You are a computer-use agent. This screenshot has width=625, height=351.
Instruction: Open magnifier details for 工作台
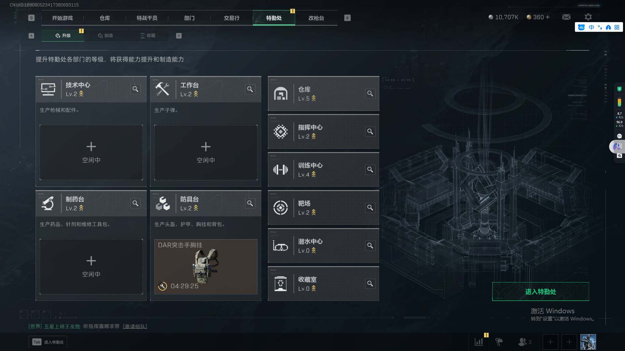(x=250, y=89)
